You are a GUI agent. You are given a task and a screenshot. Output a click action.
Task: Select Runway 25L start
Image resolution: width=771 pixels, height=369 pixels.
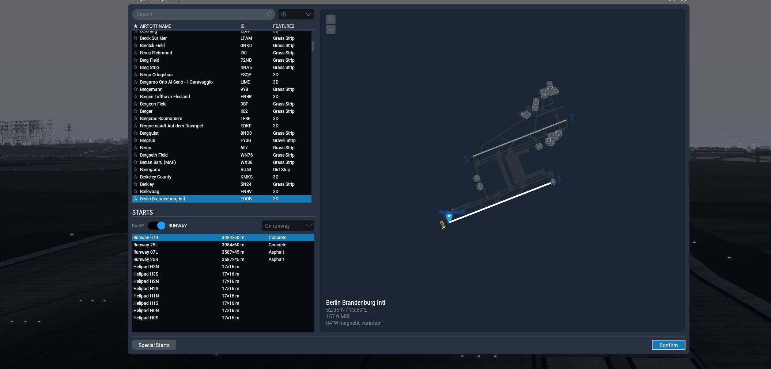click(223, 245)
